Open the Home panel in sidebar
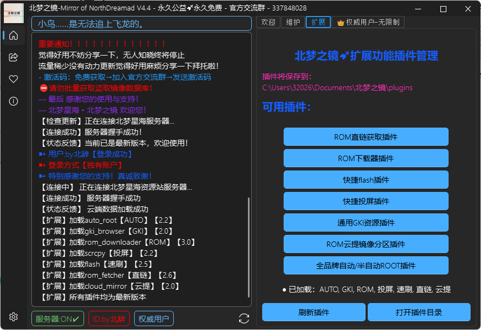Image resolution: width=481 pixels, height=330 pixels. [x=13, y=35]
